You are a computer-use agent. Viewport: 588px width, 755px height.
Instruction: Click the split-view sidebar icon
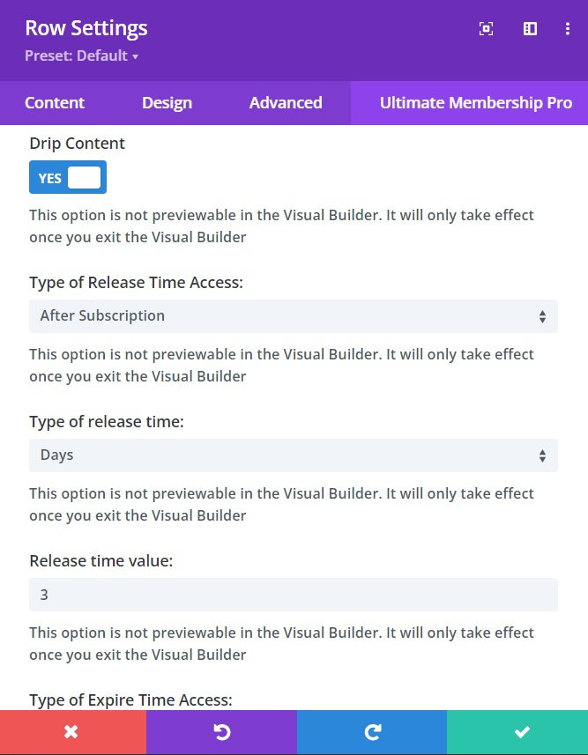[530, 29]
